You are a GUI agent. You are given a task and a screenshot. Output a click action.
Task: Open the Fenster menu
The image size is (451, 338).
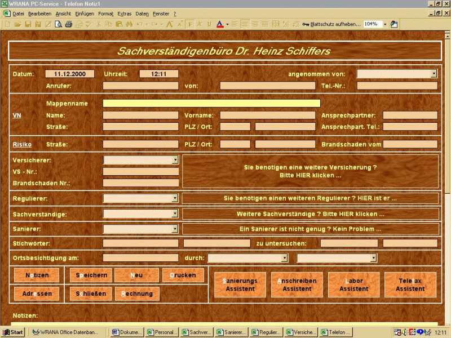161,14
